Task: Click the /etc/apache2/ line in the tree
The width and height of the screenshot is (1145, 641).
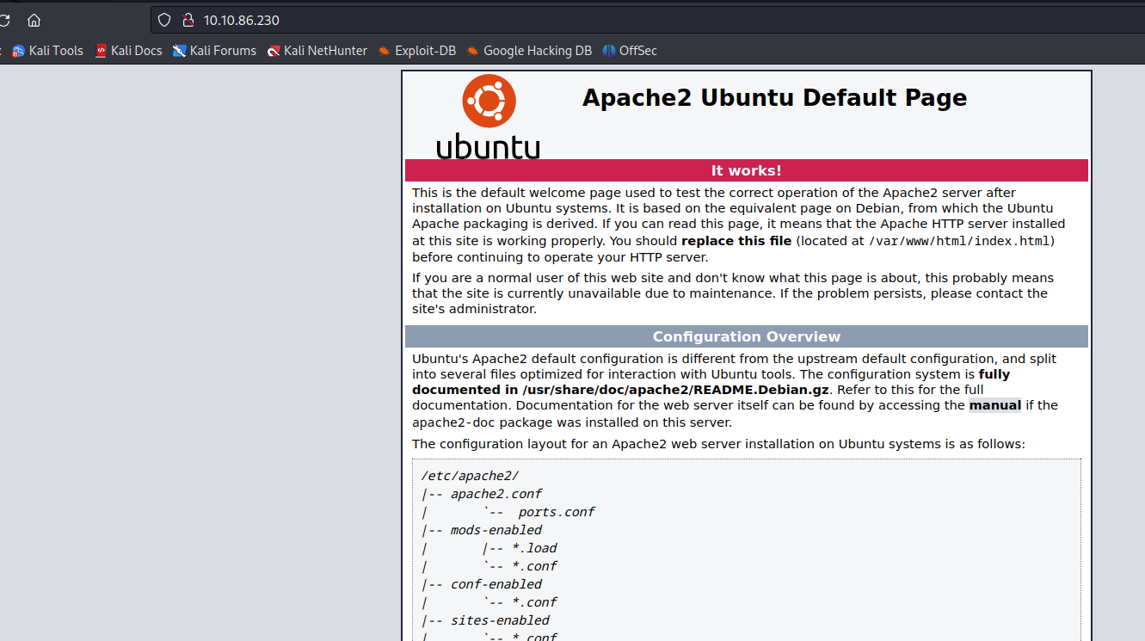Action: click(x=470, y=476)
